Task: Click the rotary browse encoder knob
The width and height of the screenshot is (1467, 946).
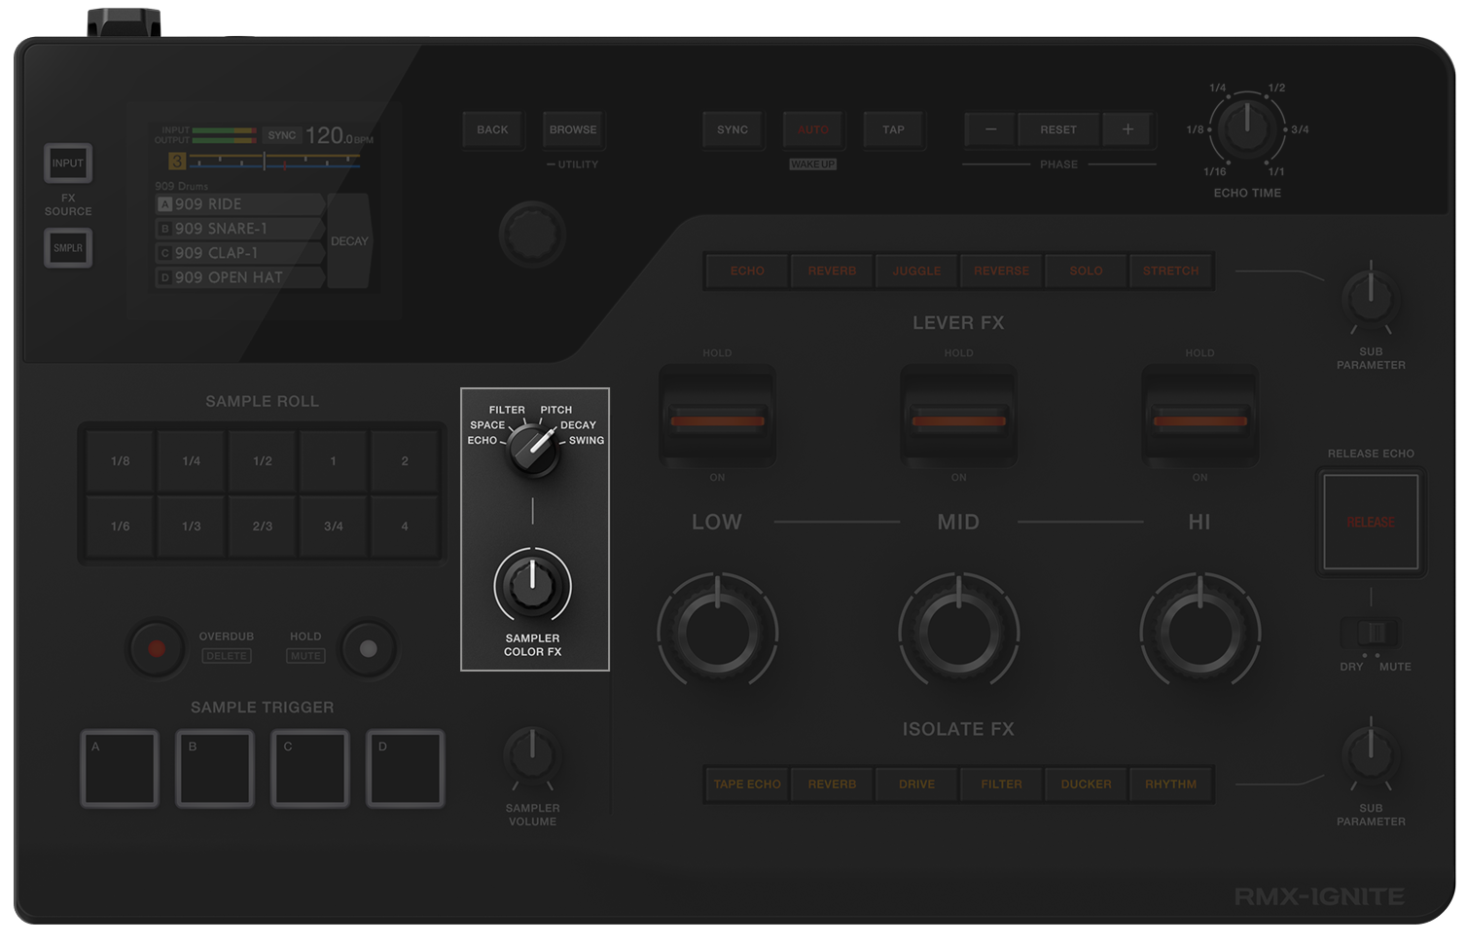Action: point(532,235)
